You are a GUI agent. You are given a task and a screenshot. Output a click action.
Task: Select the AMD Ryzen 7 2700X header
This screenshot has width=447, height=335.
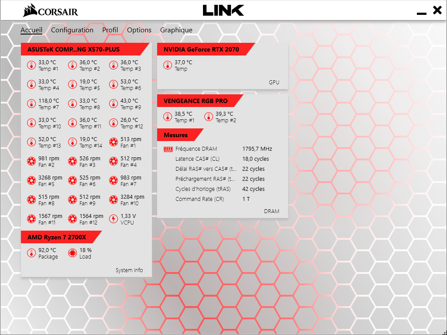[61, 237]
